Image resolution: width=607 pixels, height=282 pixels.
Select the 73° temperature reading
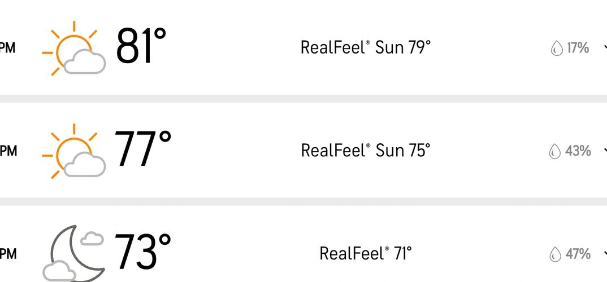point(142,252)
